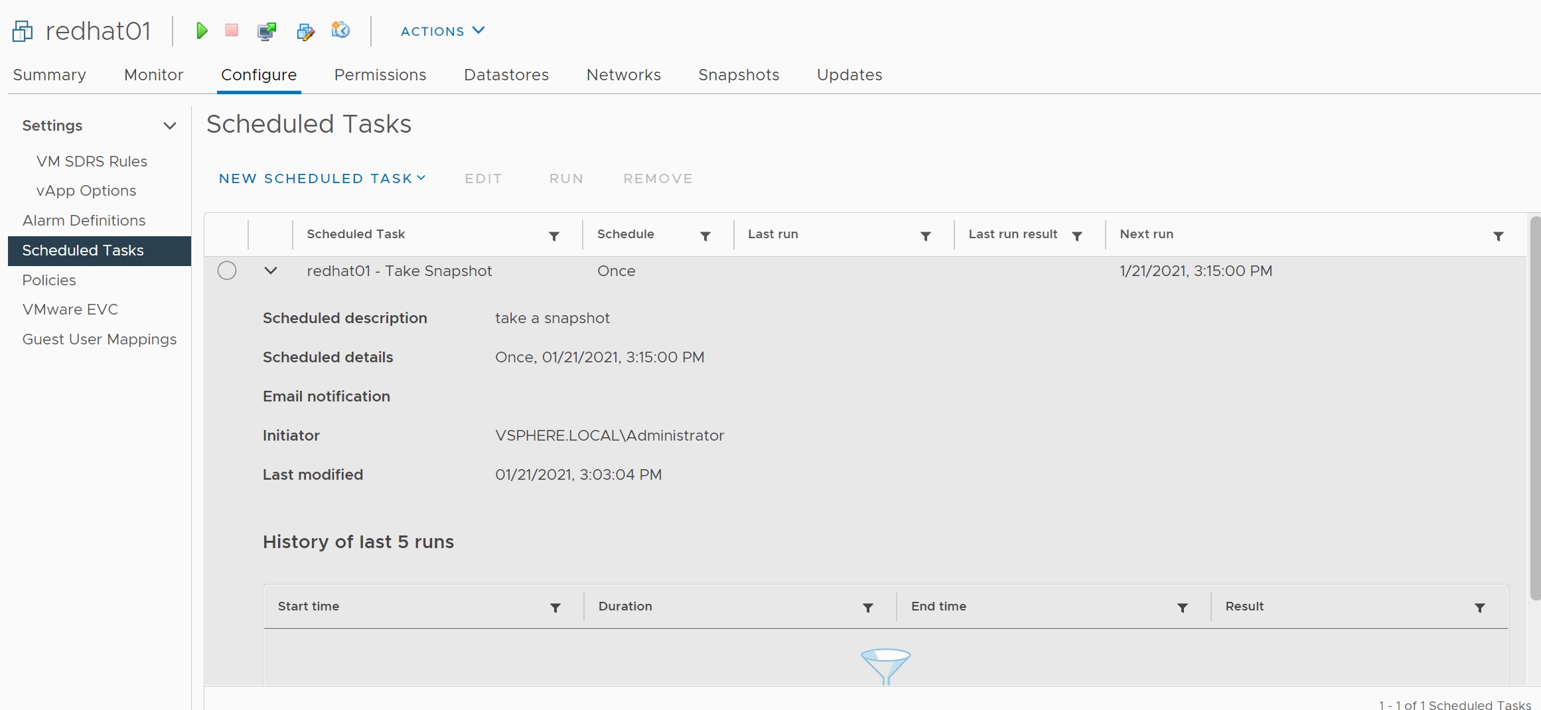The height and width of the screenshot is (710, 1541).
Task: Click the Take Snapshot toolbar icon
Action: click(340, 31)
